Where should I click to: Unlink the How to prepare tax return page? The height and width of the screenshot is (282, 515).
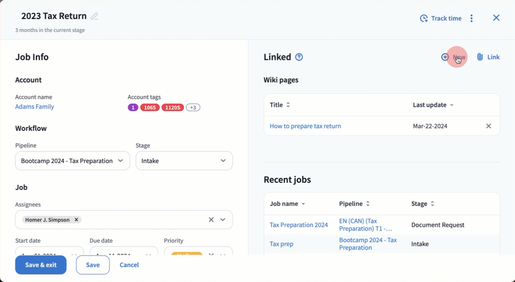(489, 126)
